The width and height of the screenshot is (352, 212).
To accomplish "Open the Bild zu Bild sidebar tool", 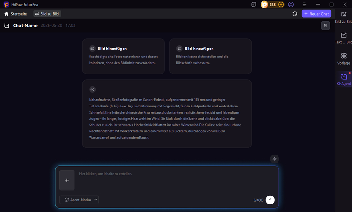I will (x=344, y=17).
